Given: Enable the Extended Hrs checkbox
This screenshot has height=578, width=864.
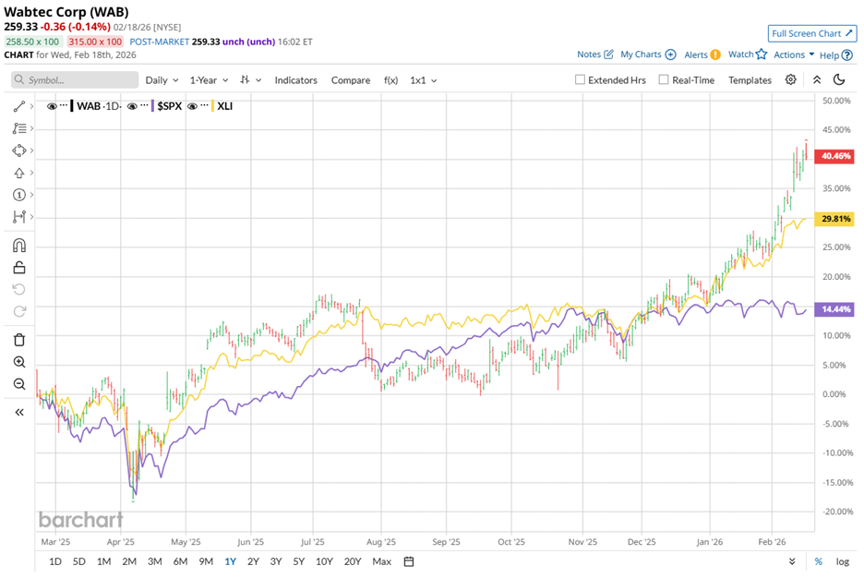Looking at the screenshot, I should click(x=579, y=80).
